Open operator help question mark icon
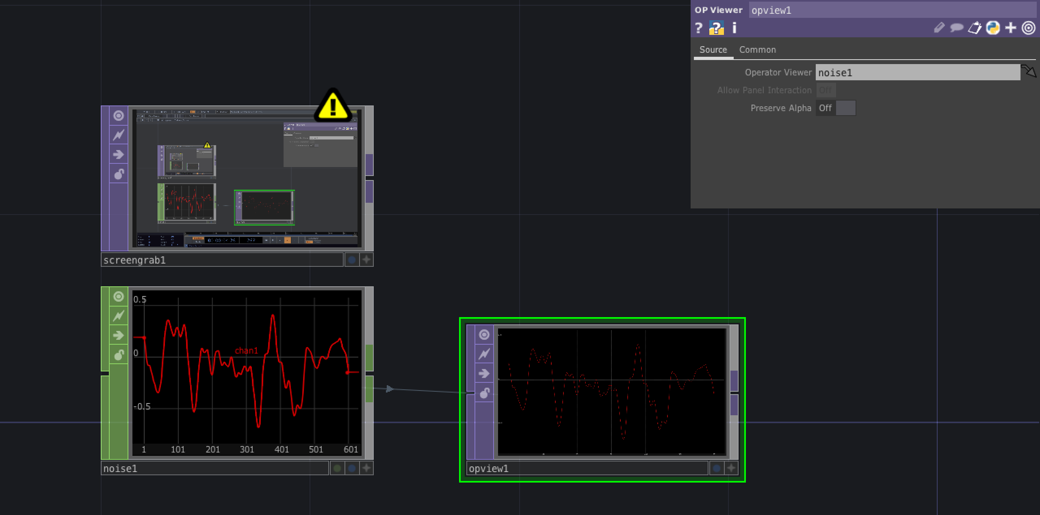 pos(698,28)
